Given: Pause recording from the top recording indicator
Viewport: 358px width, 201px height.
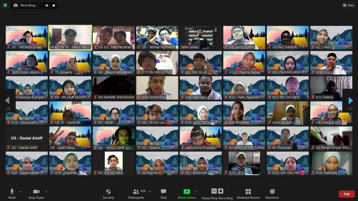Looking at the screenshot, I should click(46, 5).
